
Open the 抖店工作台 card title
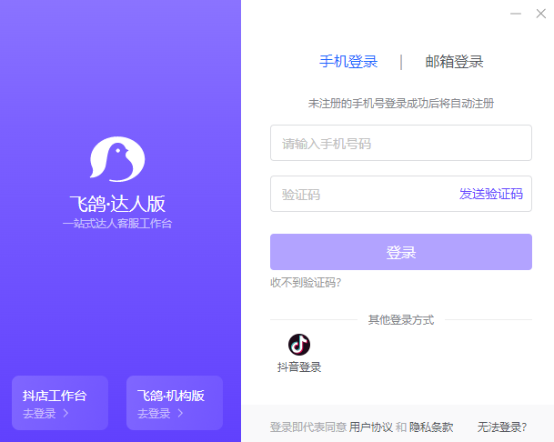click(55, 396)
